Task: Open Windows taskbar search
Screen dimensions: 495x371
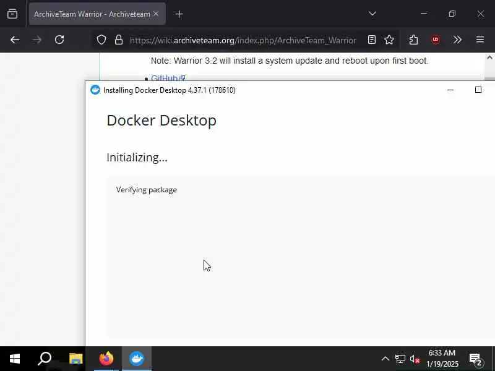Action: tap(45, 359)
